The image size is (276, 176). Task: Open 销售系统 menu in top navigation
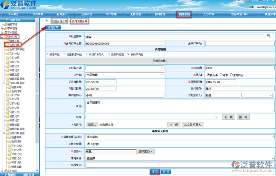pyautogui.click(x=184, y=14)
